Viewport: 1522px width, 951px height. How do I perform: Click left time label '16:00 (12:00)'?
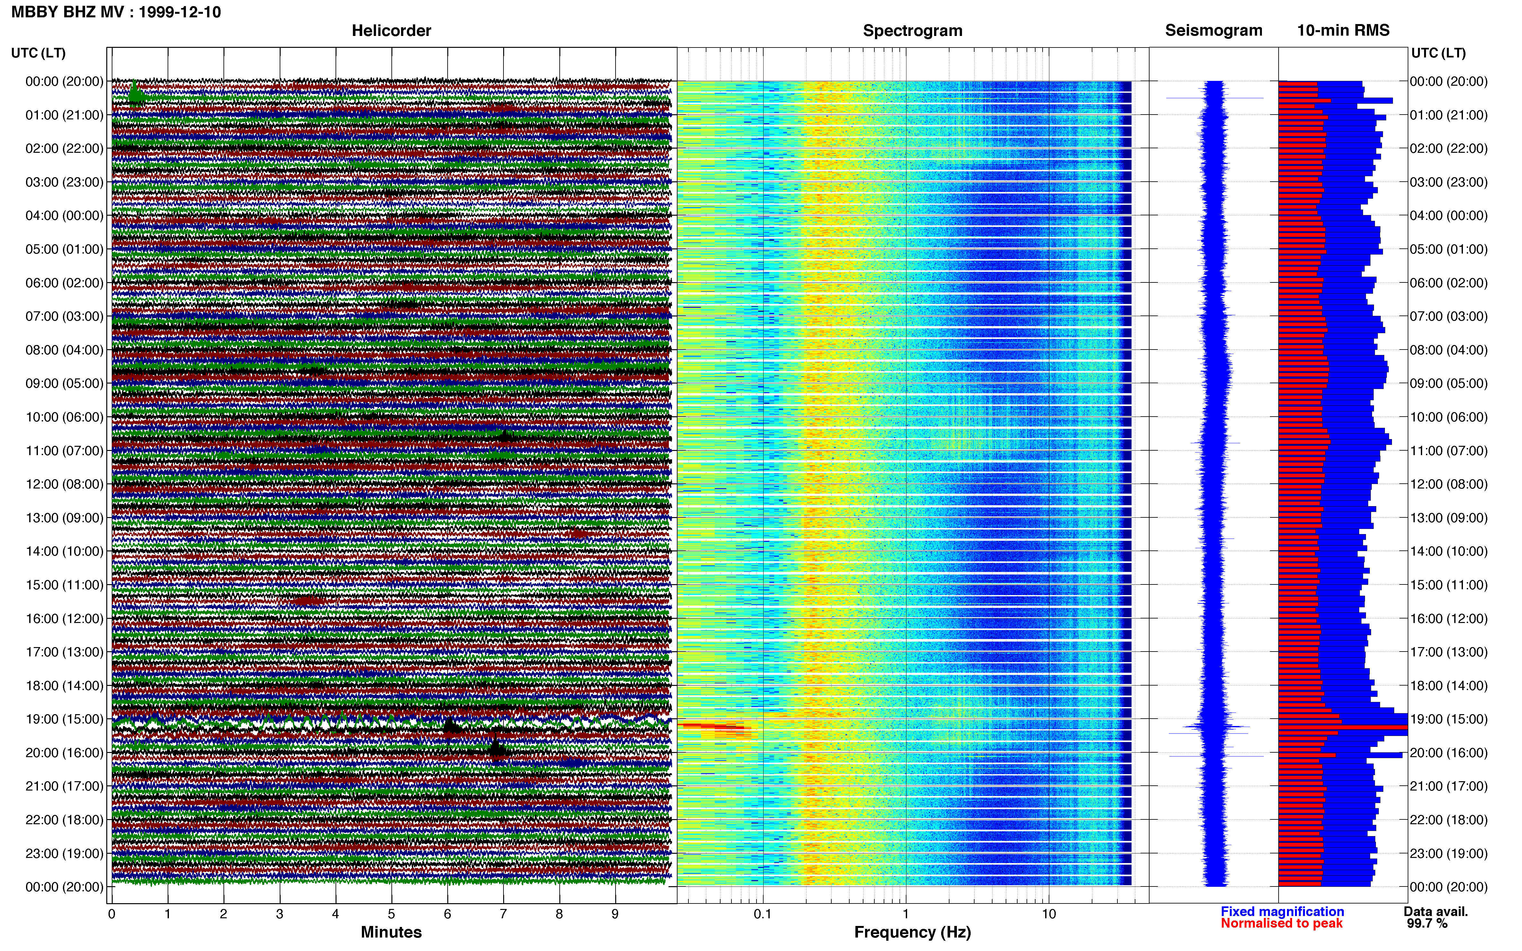pos(64,618)
